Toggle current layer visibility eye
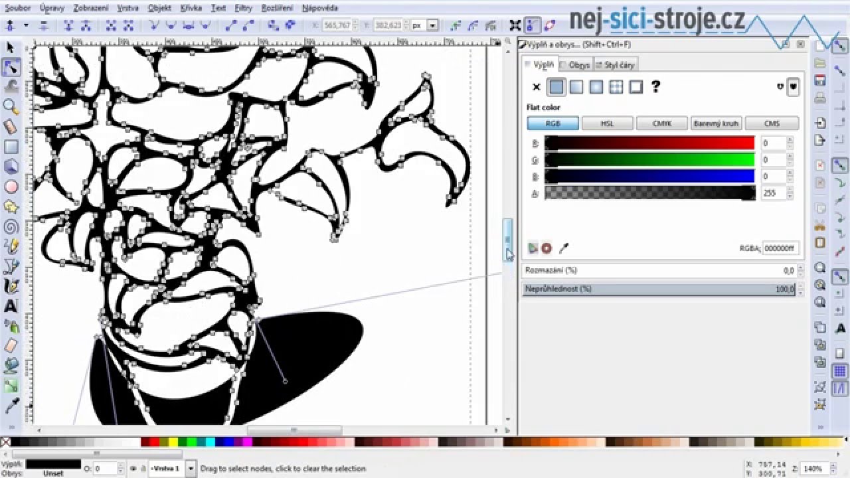The image size is (850, 478). click(x=133, y=468)
